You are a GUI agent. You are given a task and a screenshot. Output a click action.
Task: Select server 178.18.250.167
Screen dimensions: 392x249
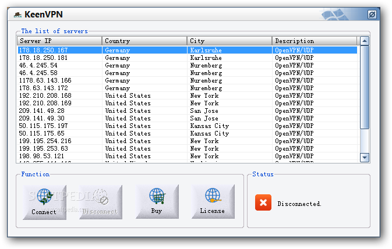point(188,50)
